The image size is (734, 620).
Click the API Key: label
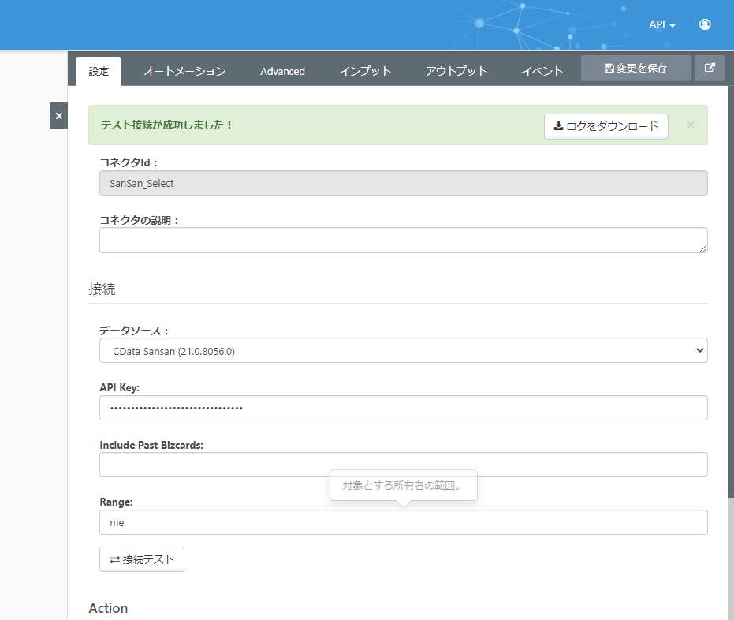119,388
